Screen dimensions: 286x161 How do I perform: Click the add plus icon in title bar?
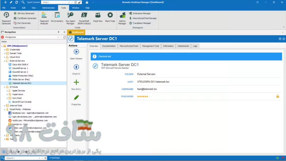point(6,2)
